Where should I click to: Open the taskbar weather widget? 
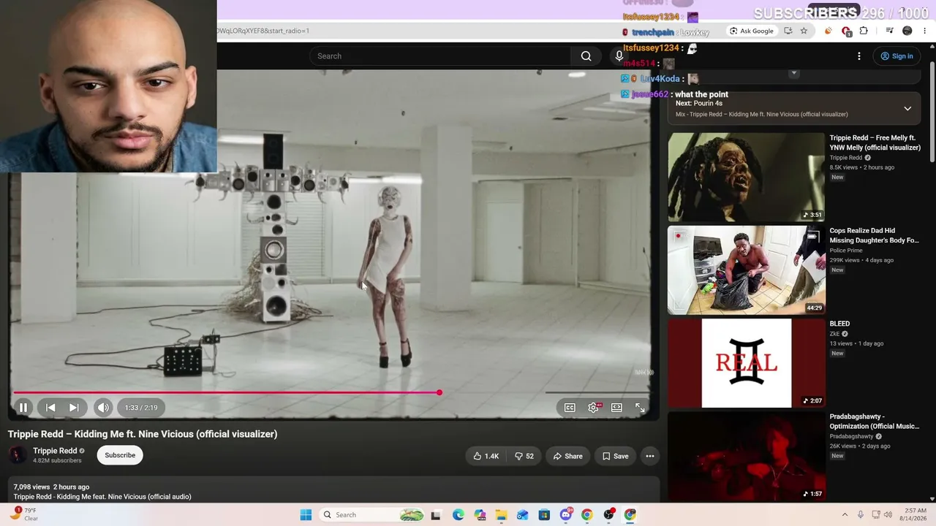click(24, 514)
